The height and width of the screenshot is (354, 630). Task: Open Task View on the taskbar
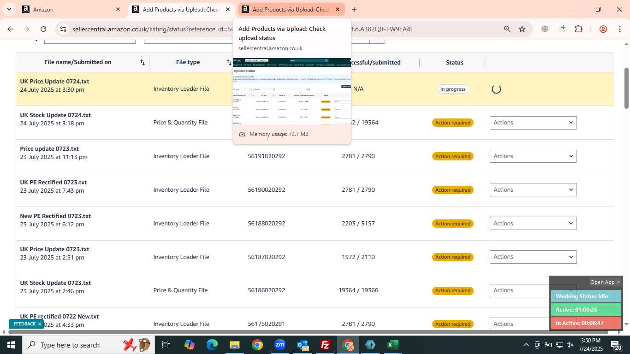point(166,345)
